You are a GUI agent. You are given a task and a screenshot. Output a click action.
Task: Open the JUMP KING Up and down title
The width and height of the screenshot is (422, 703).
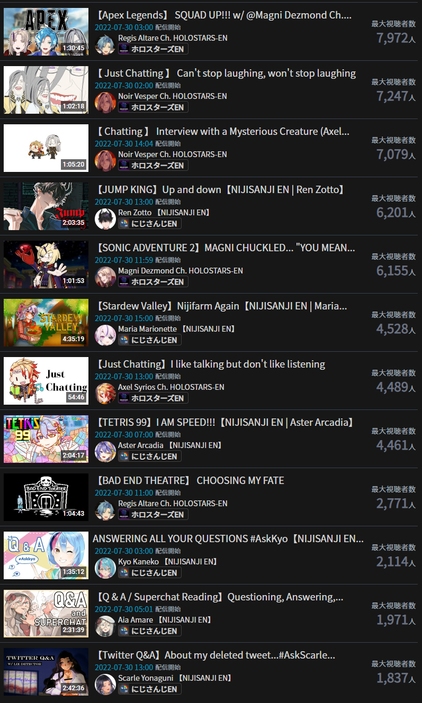[x=221, y=189]
